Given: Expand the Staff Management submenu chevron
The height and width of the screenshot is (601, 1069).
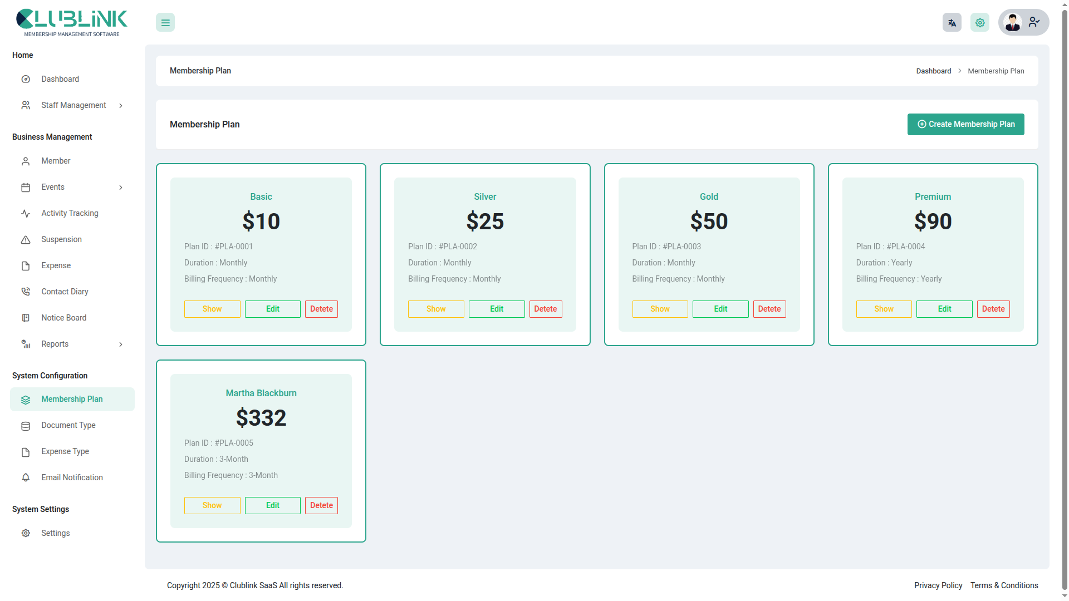Looking at the screenshot, I should coord(121,106).
